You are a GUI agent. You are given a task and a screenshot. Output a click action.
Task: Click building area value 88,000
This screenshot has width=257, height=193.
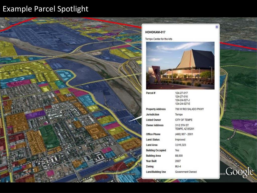pos(179,156)
